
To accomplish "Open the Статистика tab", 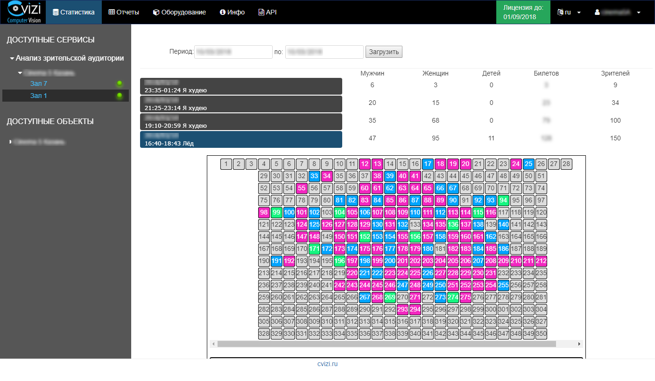I will pyautogui.click(x=74, y=12).
